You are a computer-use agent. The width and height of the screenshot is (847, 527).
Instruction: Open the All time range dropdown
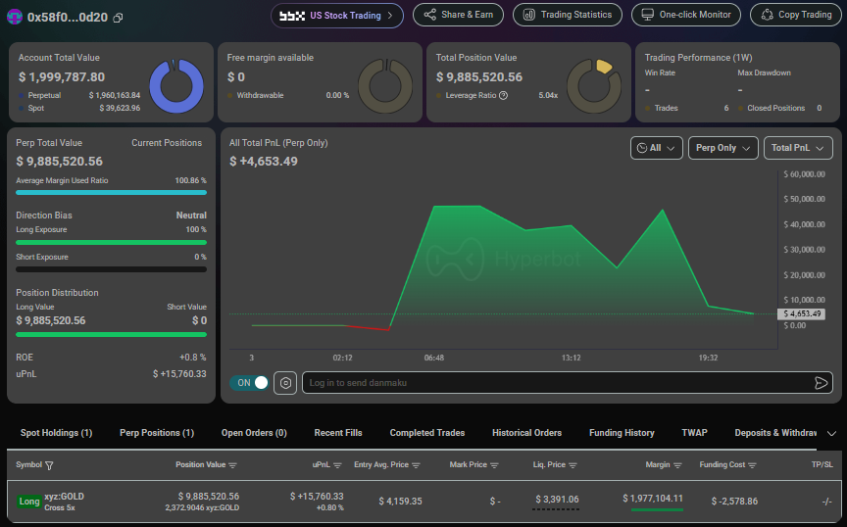tap(656, 148)
